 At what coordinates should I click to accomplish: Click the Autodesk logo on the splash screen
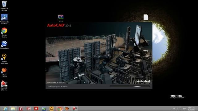coord(144,81)
